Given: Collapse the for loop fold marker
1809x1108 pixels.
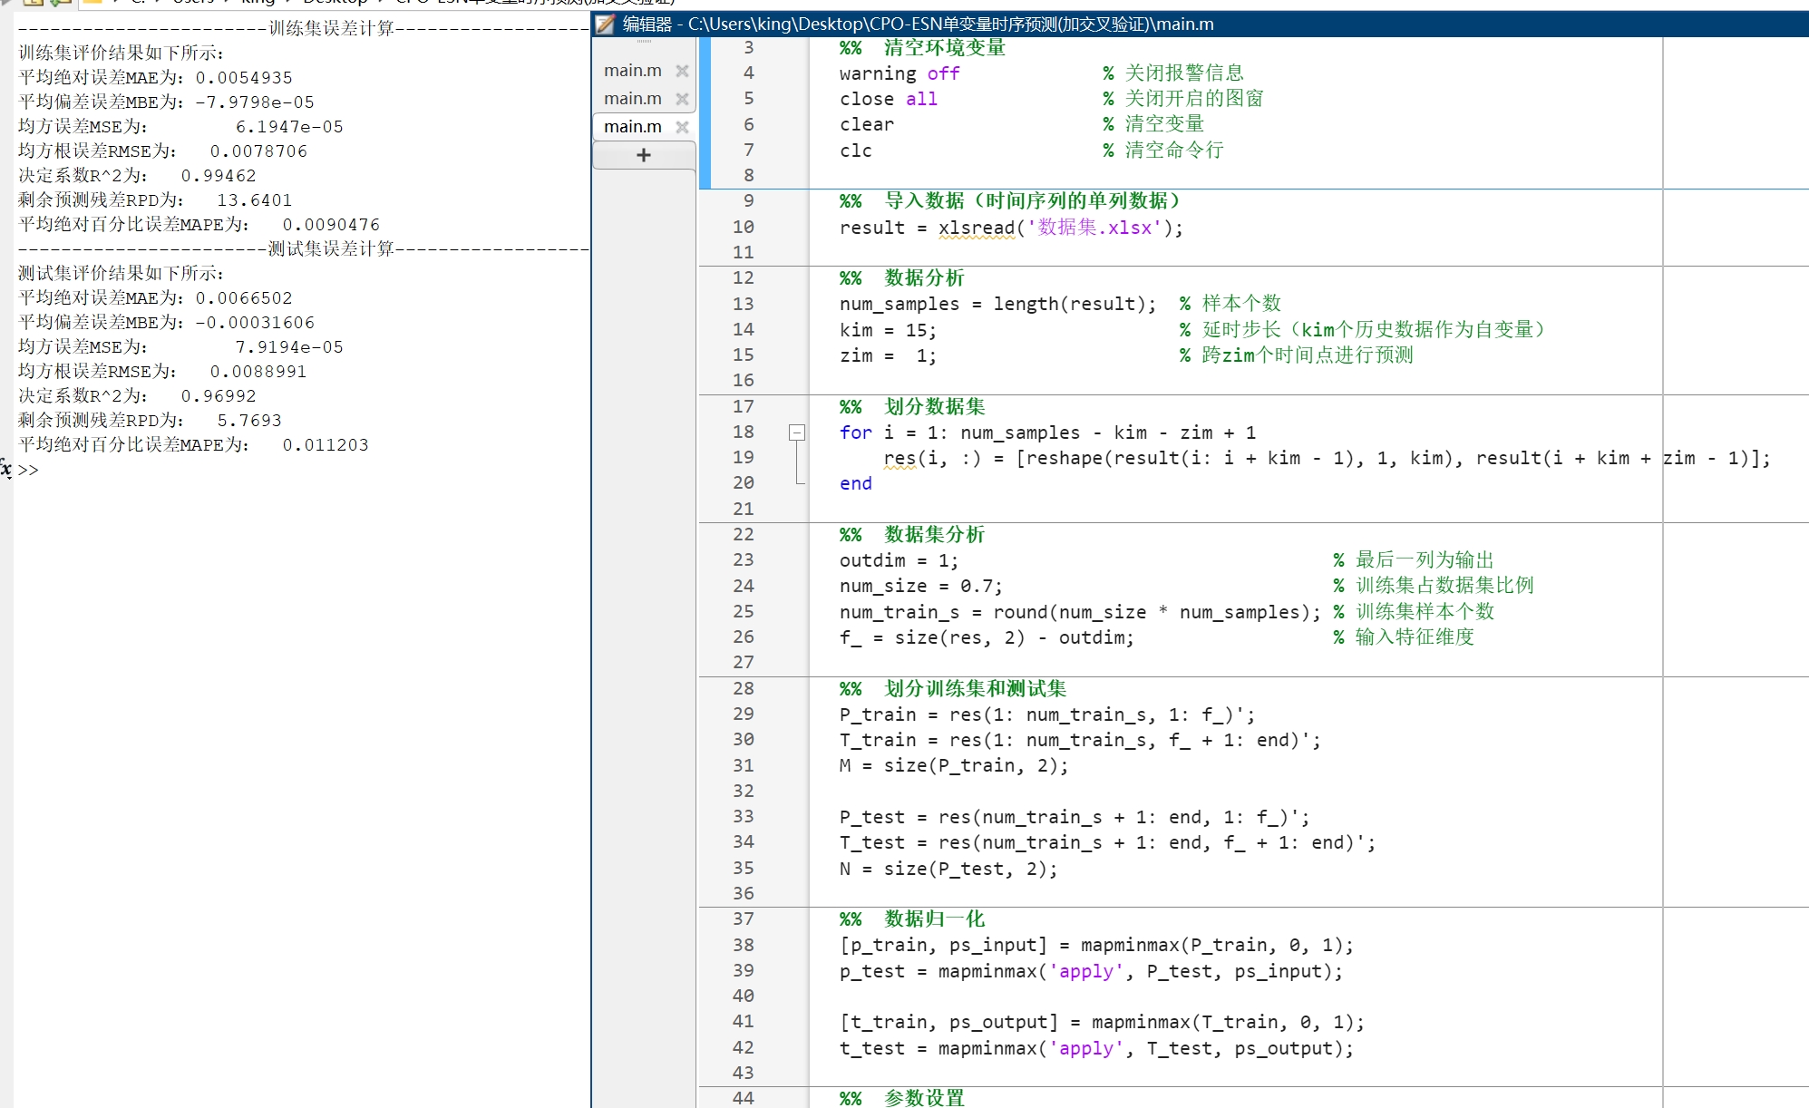Looking at the screenshot, I should (797, 433).
